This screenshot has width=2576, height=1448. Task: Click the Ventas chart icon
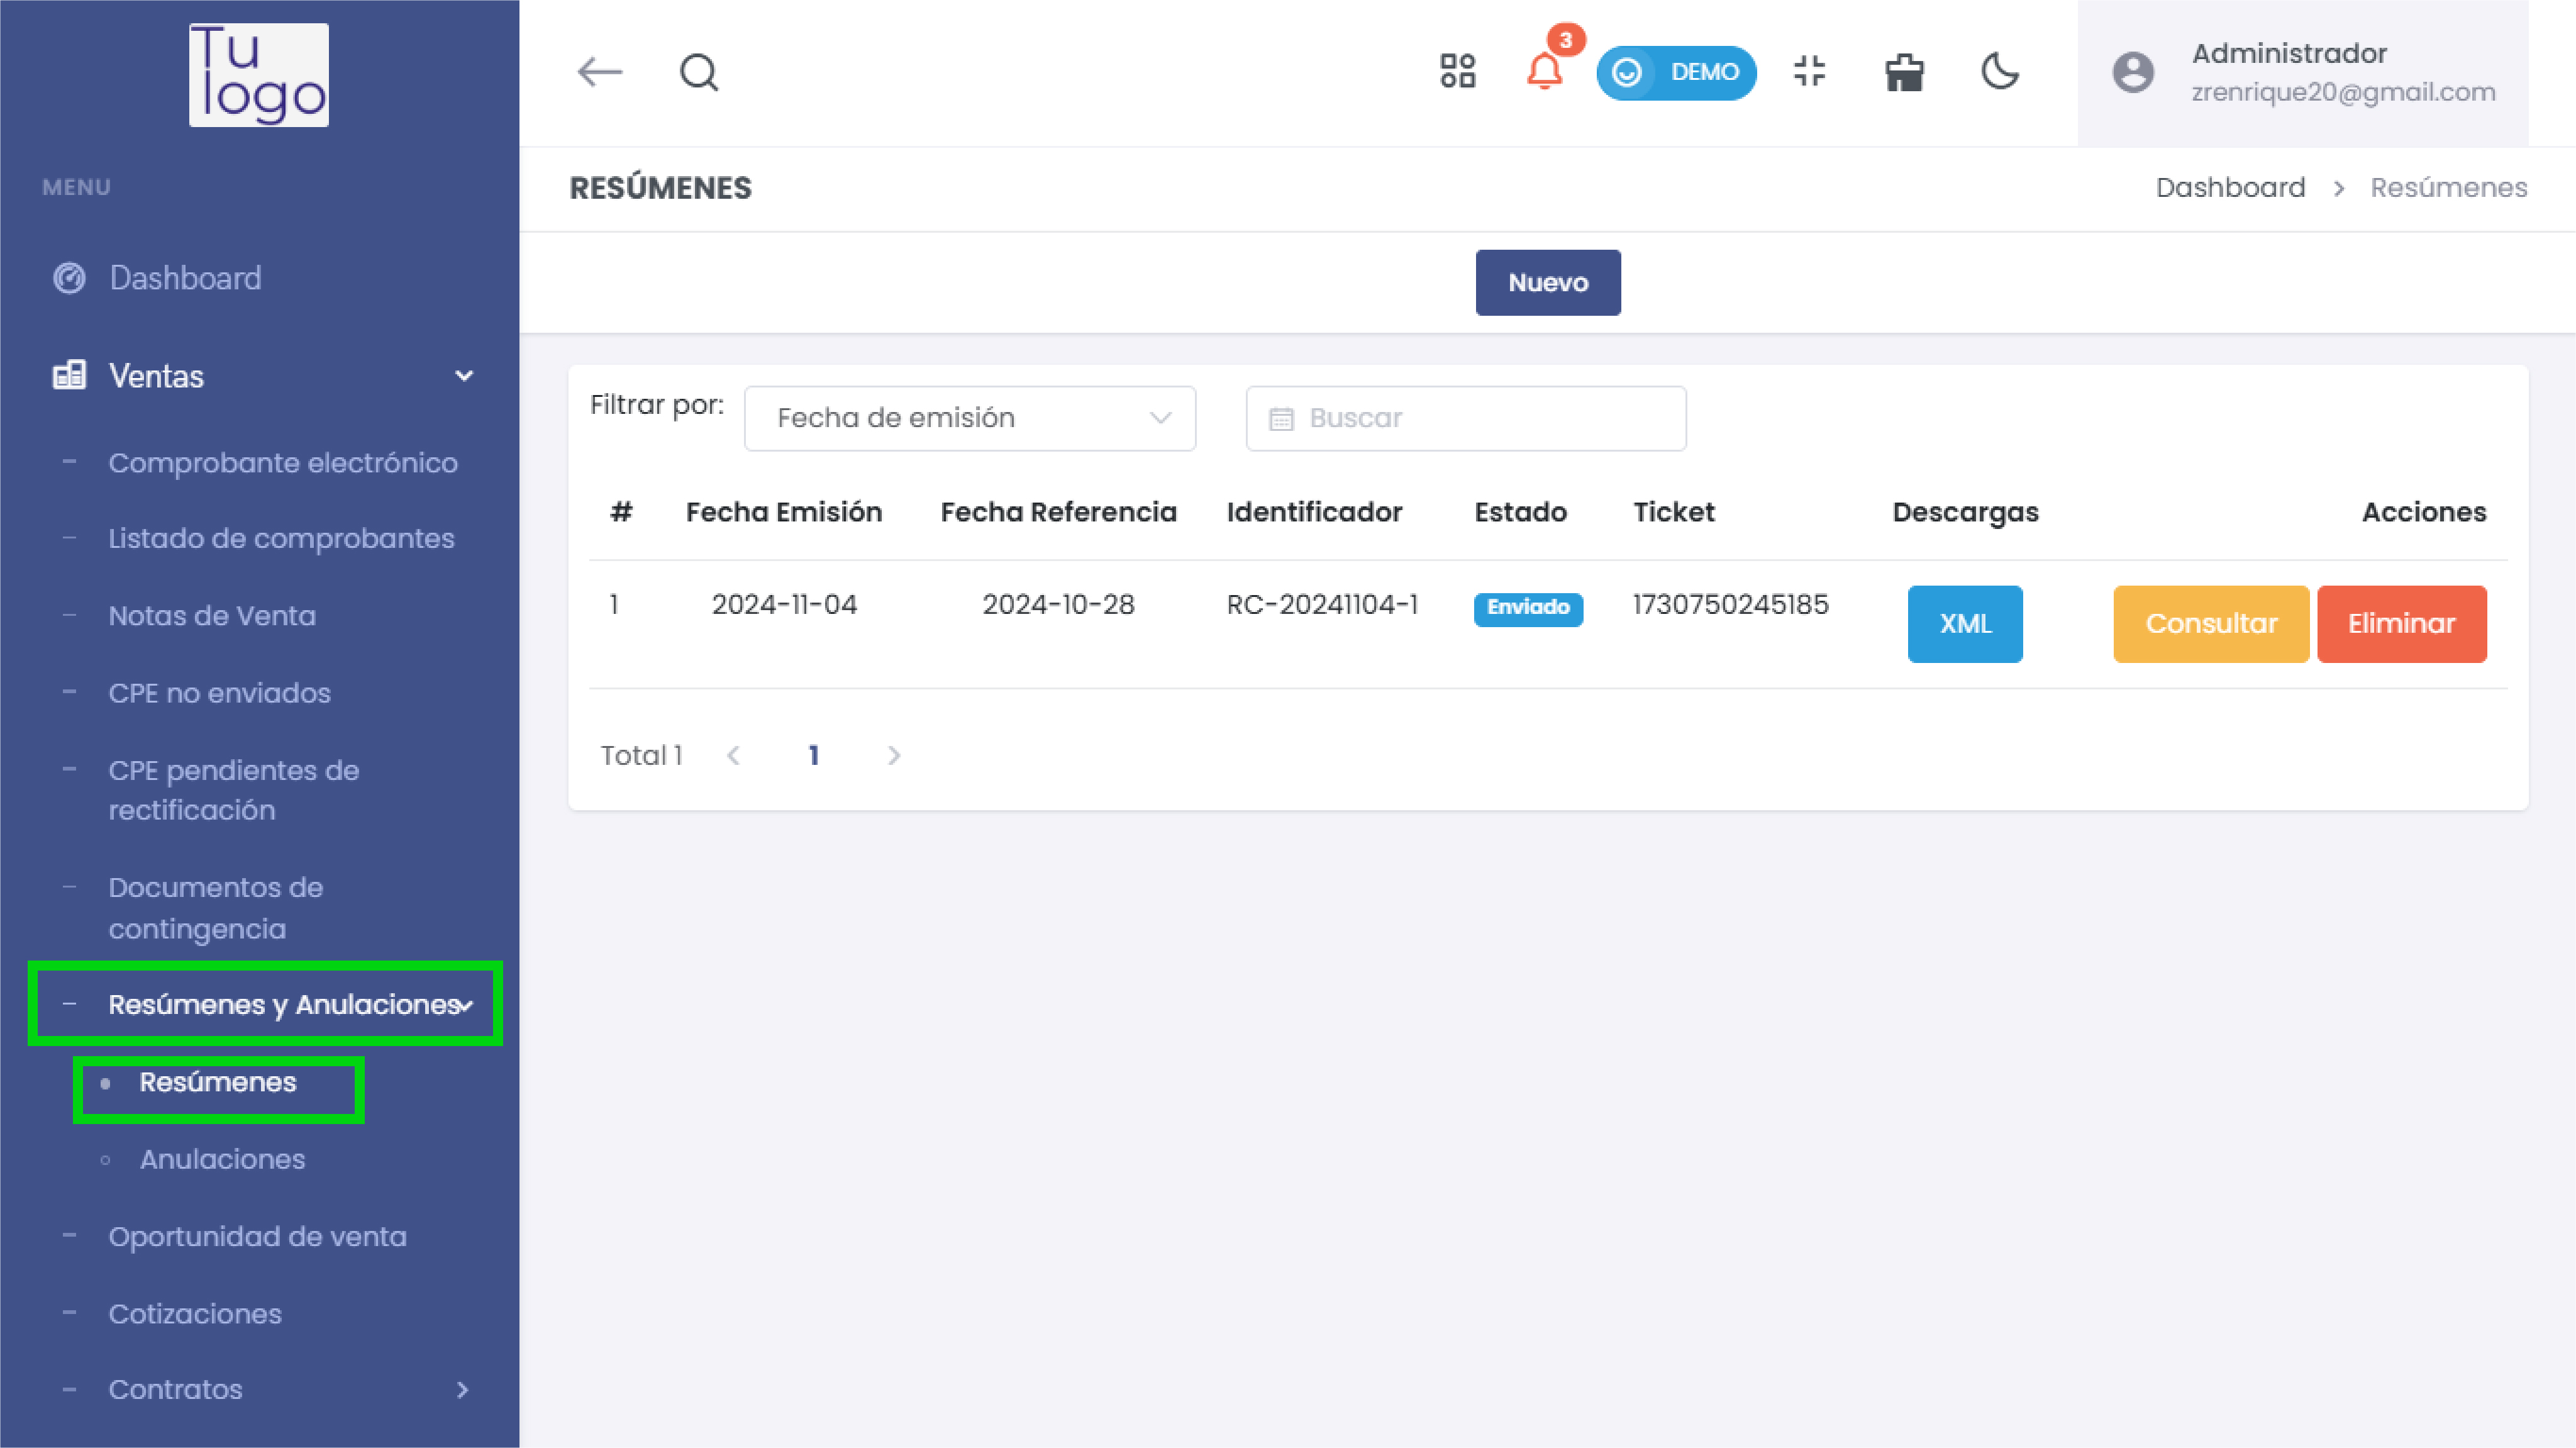point(69,375)
